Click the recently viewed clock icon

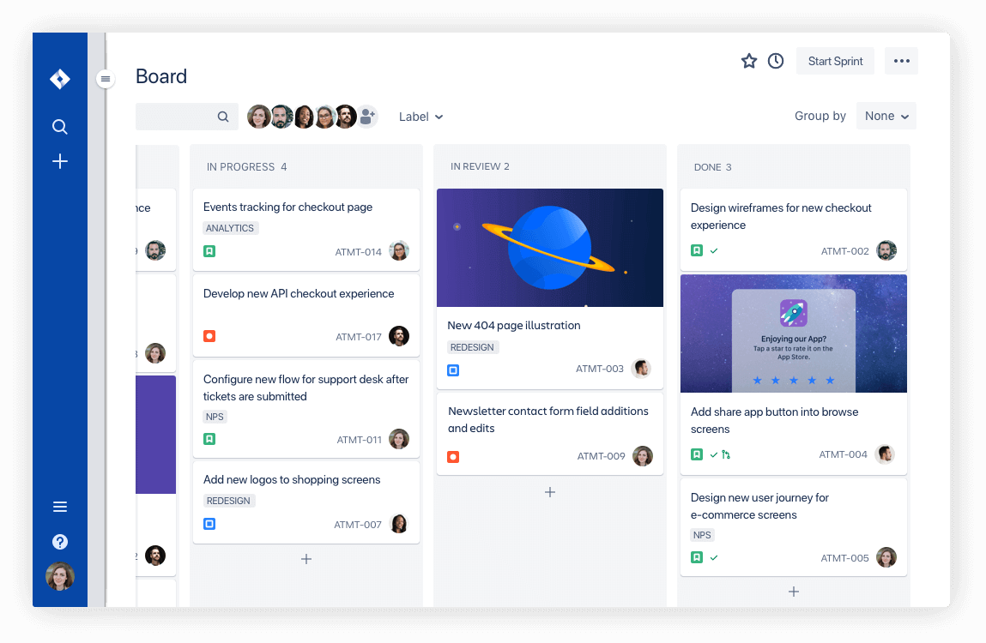pyautogui.click(x=776, y=61)
